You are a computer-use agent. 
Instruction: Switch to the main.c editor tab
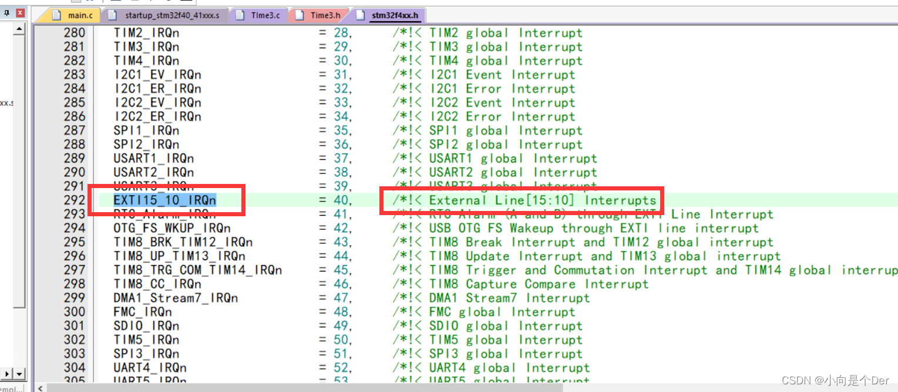pyautogui.click(x=72, y=15)
